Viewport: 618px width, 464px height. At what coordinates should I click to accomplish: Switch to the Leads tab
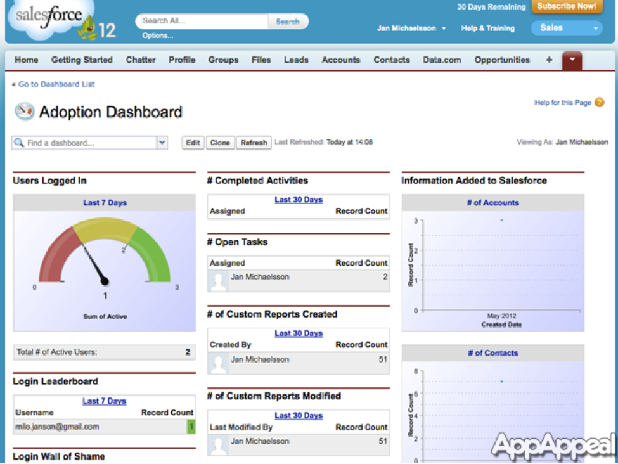296,60
